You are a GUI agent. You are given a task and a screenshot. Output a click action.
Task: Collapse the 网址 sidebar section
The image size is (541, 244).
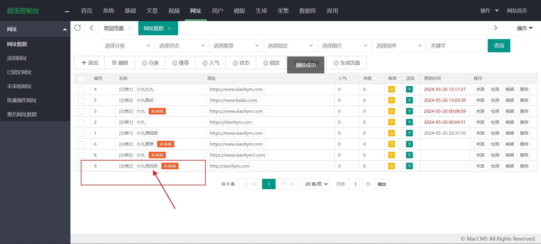click(35, 29)
